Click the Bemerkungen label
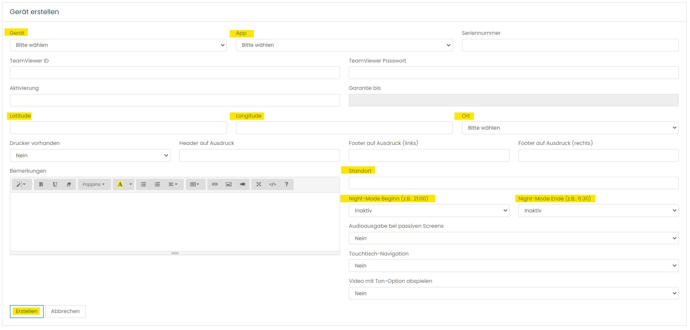Viewport: 690px width, 330px height. 28,171
